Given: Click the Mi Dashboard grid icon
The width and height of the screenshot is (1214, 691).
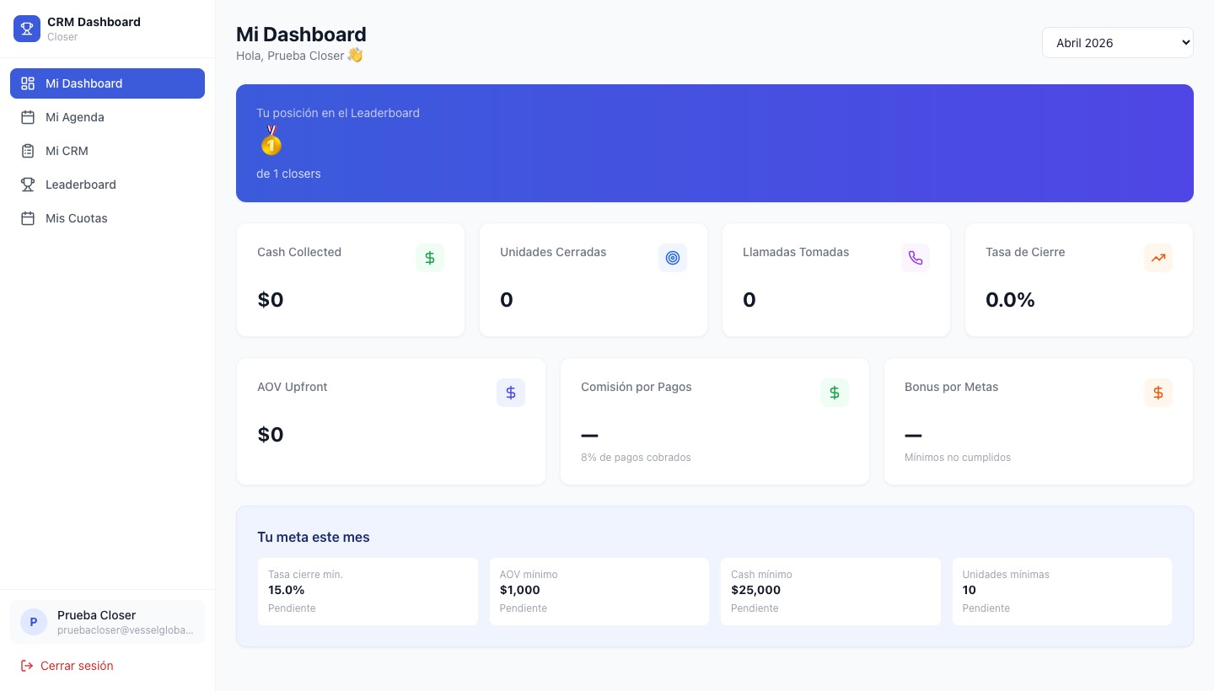Looking at the screenshot, I should pyautogui.click(x=28, y=83).
